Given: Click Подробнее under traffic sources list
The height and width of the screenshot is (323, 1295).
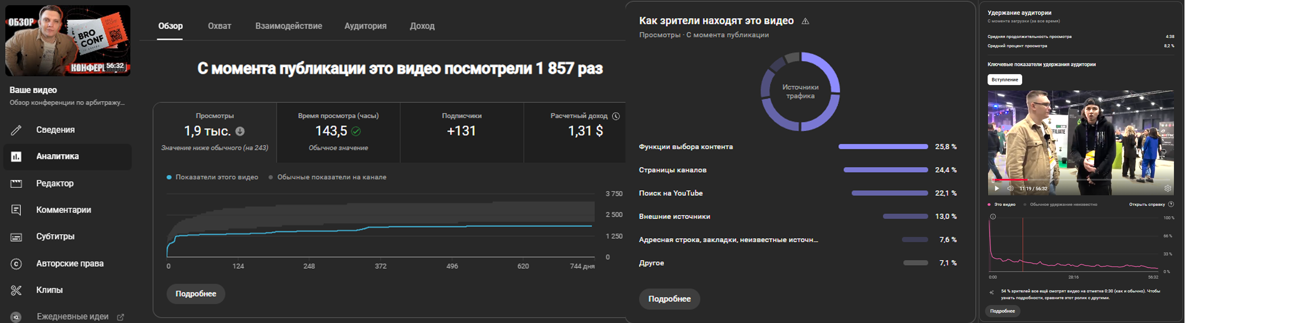Looking at the screenshot, I should 670,299.
